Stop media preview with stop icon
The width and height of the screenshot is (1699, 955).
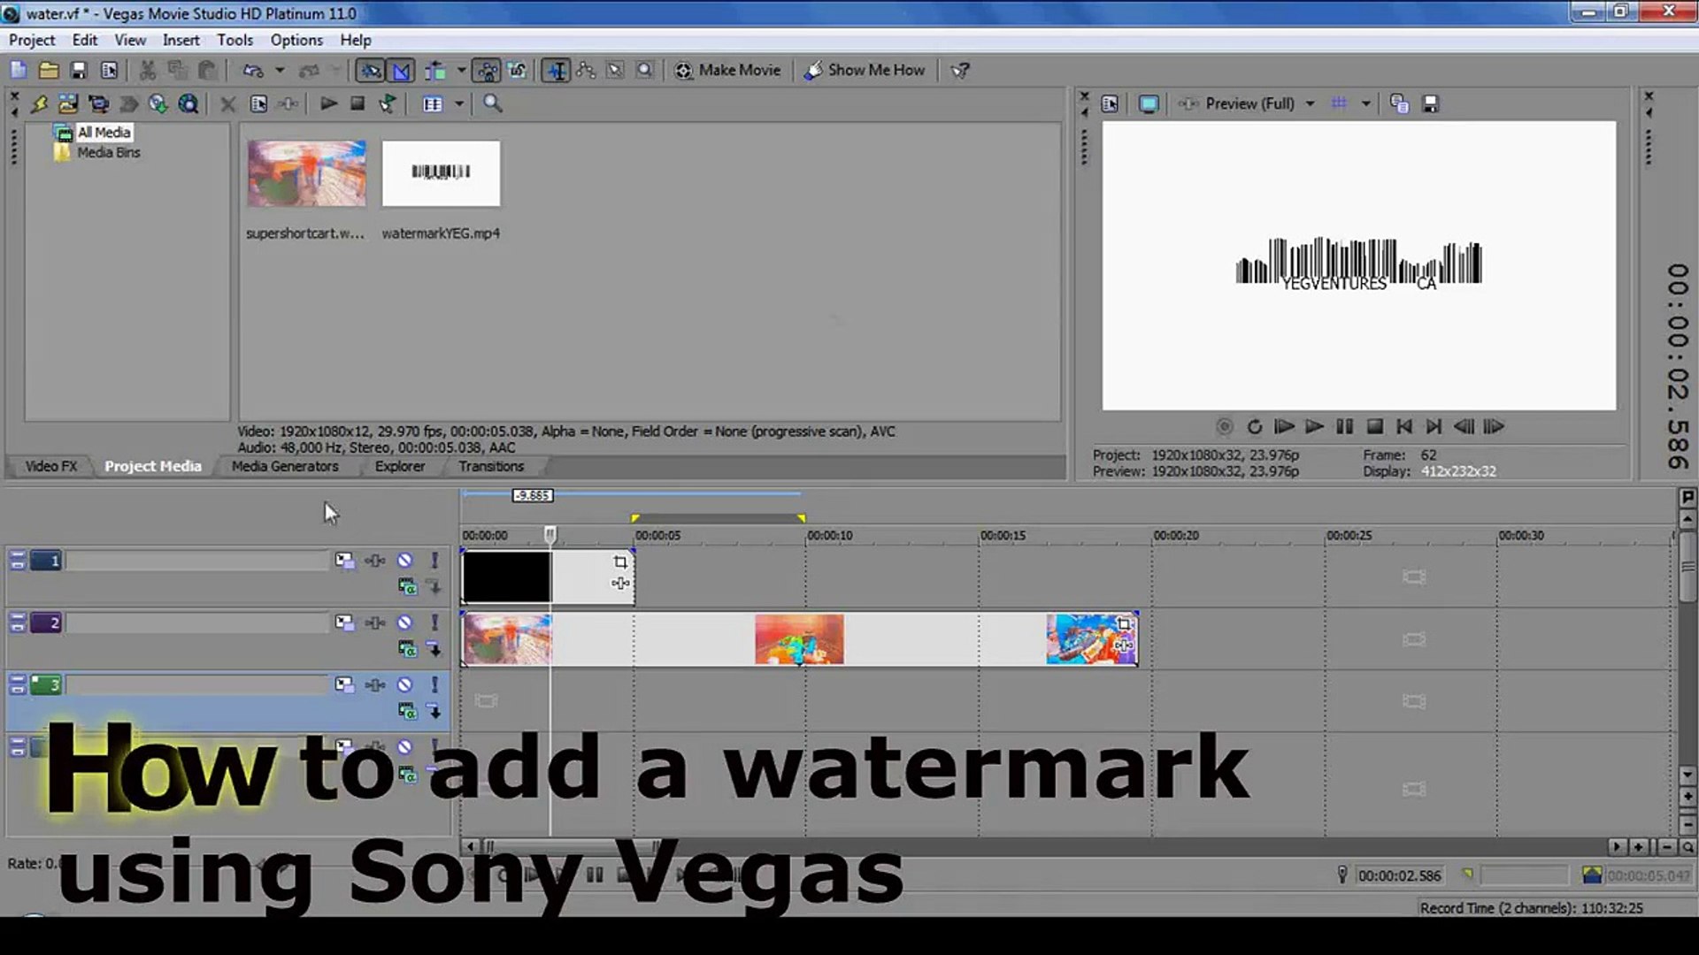[x=357, y=103]
